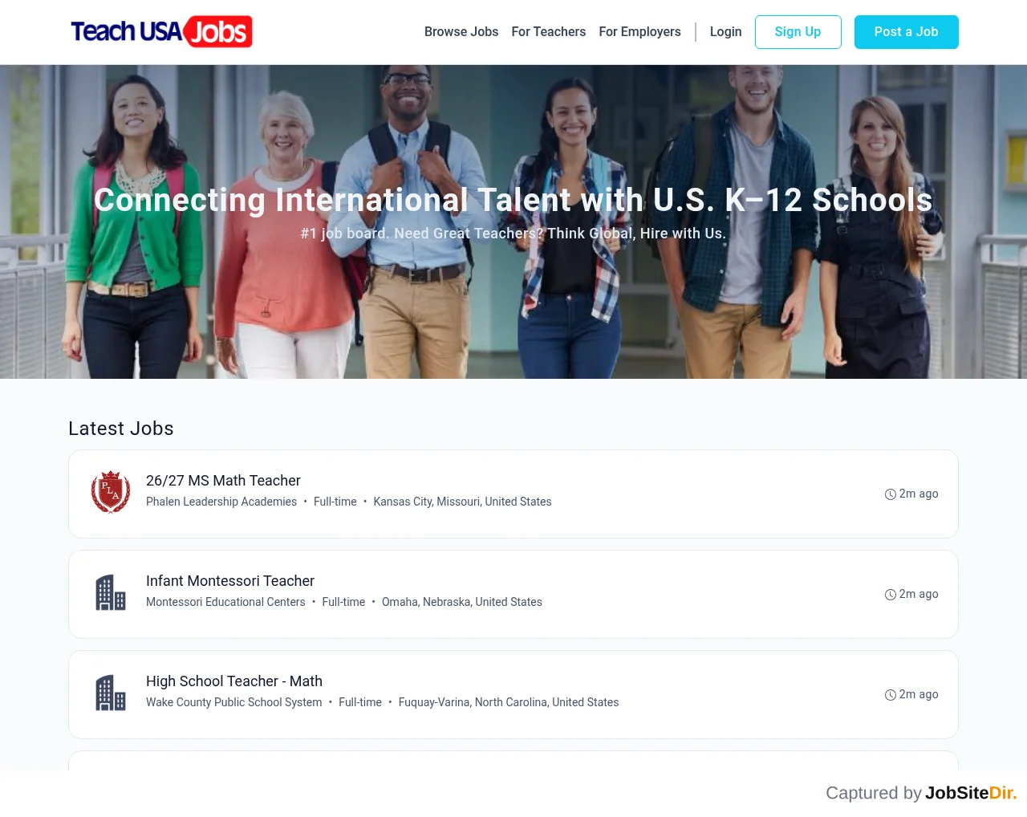Click the Post a Job button

click(x=907, y=32)
